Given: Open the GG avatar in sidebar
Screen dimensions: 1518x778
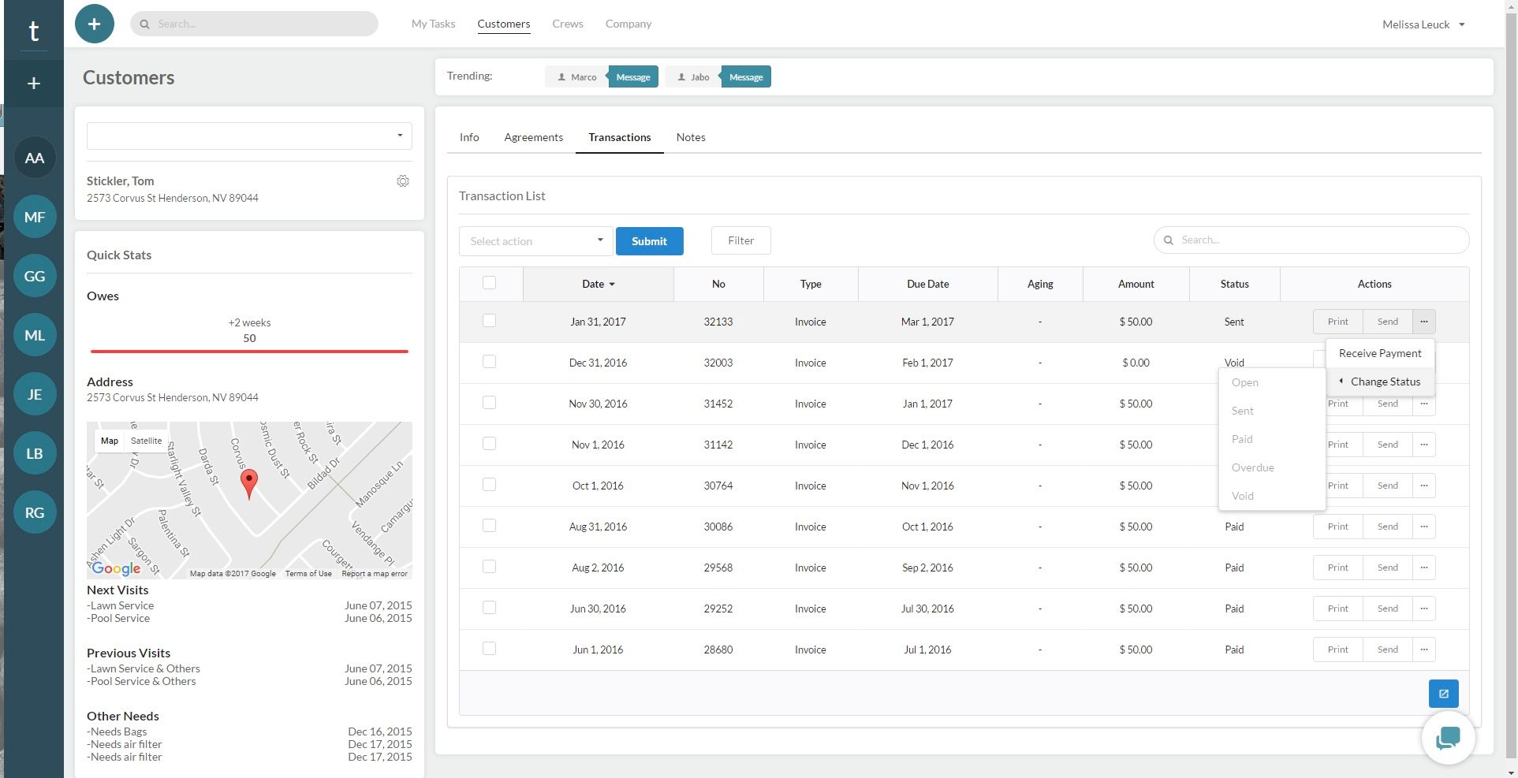Looking at the screenshot, I should coord(35,276).
